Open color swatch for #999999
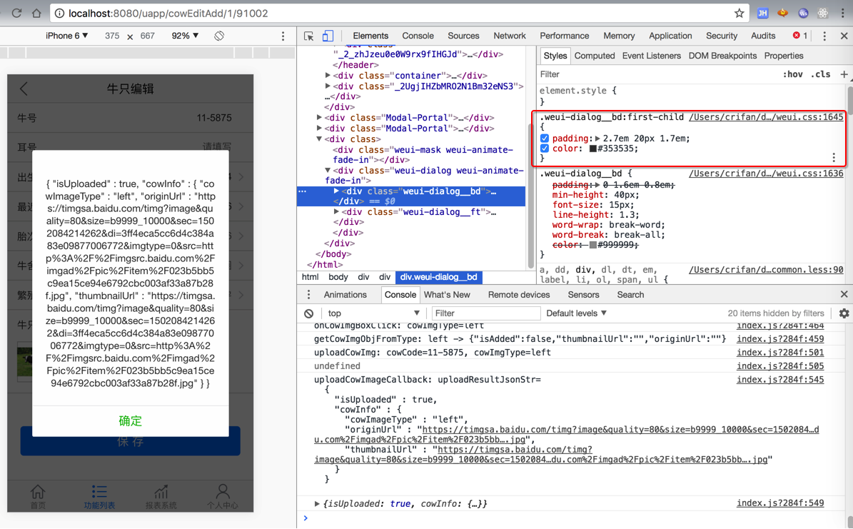The image size is (853, 529). click(x=593, y=246)
